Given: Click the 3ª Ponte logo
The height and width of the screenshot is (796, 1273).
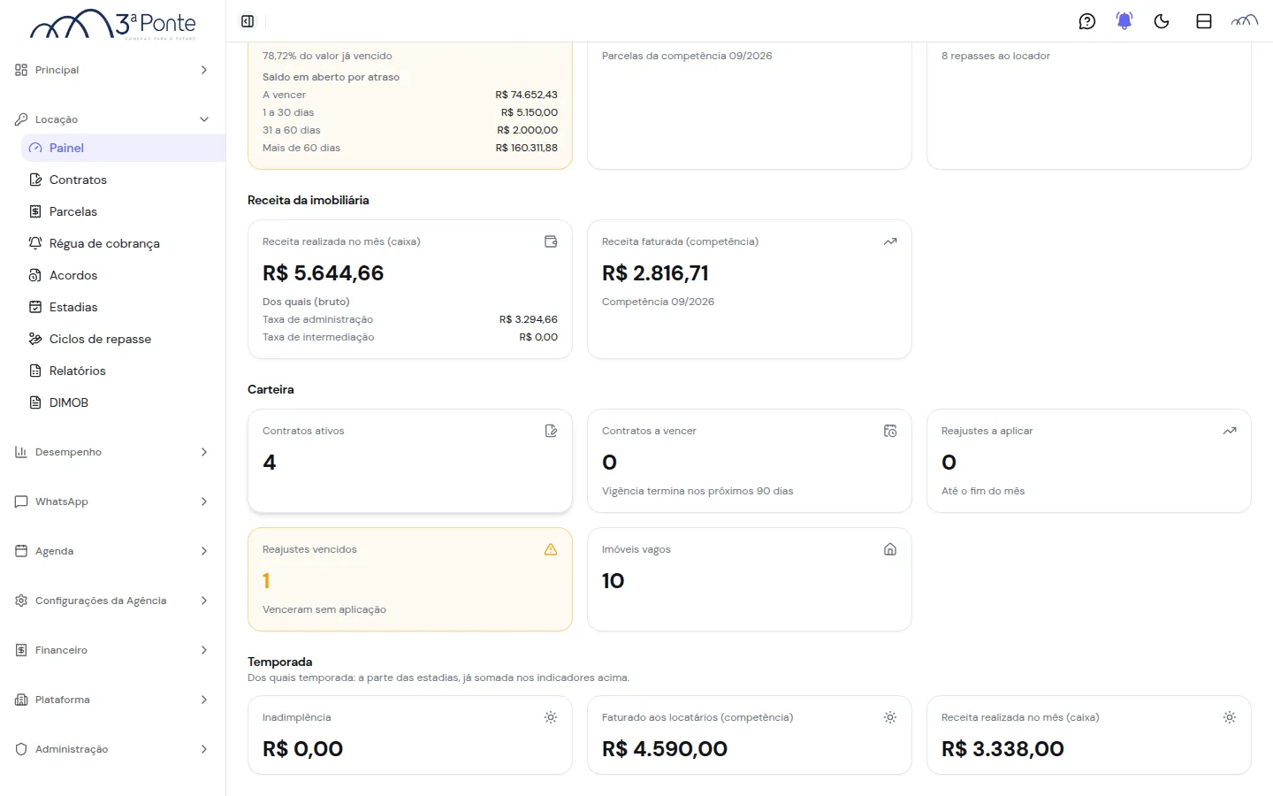Looking at the screenshot, I should coord(113,24).
